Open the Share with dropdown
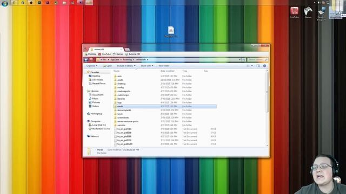Viewport: 346px width, 194px height. pos(147,66)
